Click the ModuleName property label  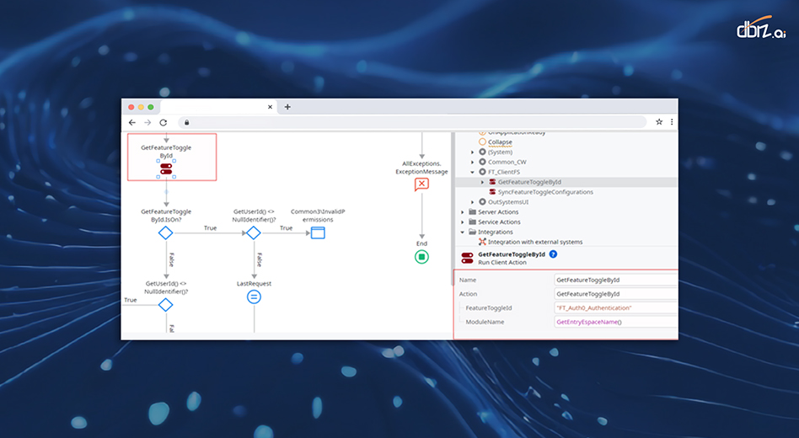pos(485,322)
